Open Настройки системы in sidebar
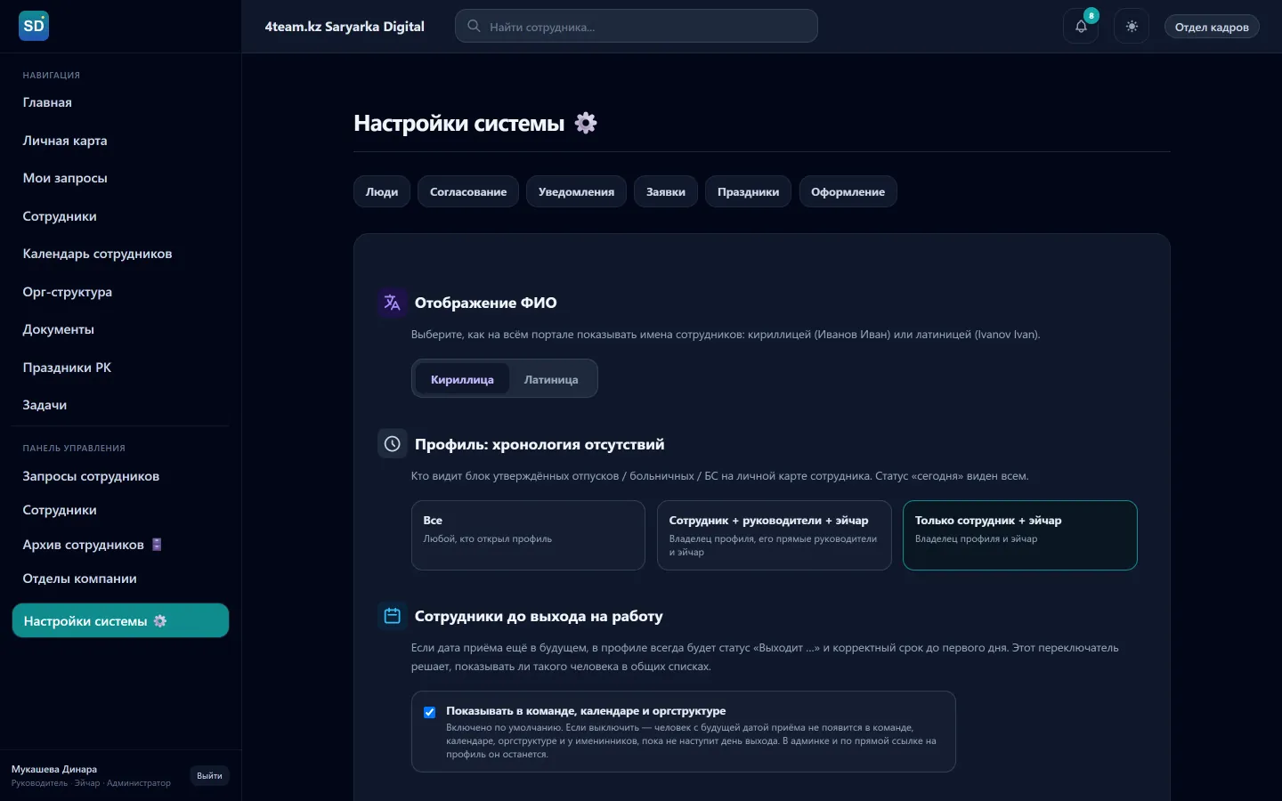This screenshot has height=801, width=1282. [120, 620]
